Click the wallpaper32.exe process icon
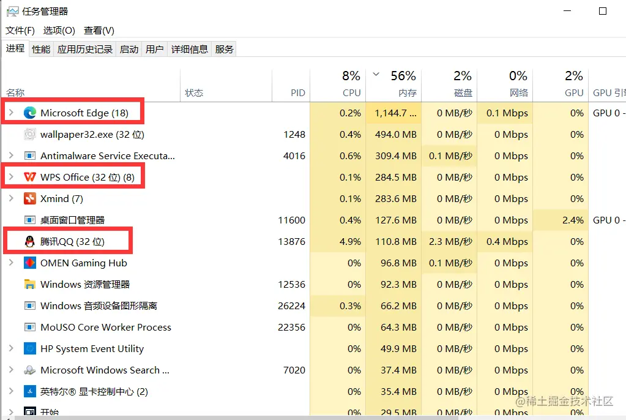Screen dimensions: 626x420 (30, 134)
